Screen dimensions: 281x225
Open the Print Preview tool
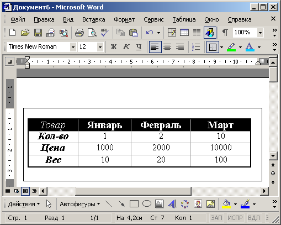click(x=92, y=33)
